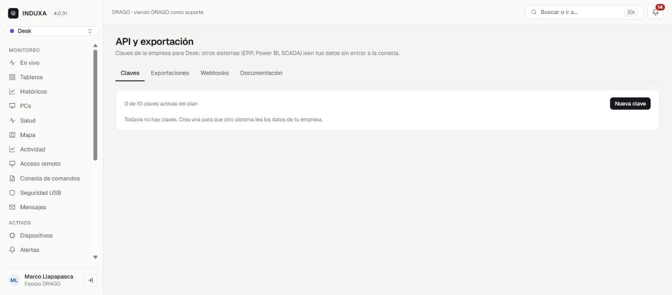This screenshot has width=672, height=295.
Task: Click the 'API y exportación' heading
Action: pyautogui.click(x=154, y=42)
